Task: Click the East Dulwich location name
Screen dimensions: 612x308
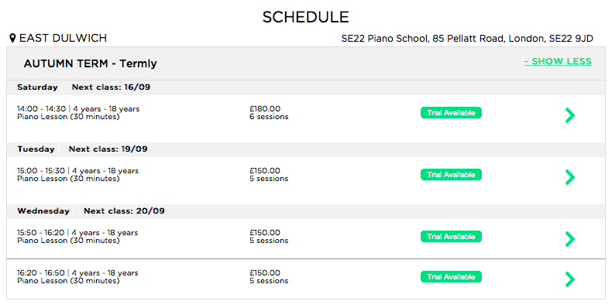Action: [63, 38]
